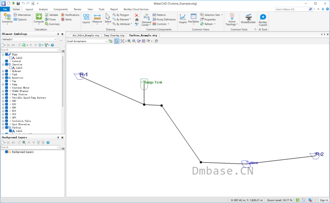This screenshot has height=203, width=330.
Task: Click the save icon in the title bar
Action: click(18, 3)
